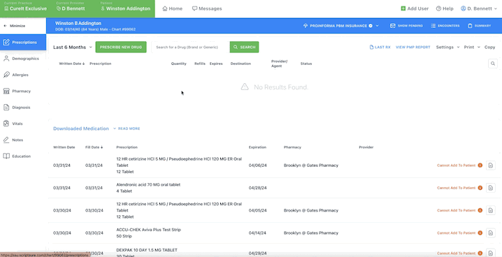
Task: Click warning icon on 03/31/24 cetirizine row
Action: click(x=480, y=166)
